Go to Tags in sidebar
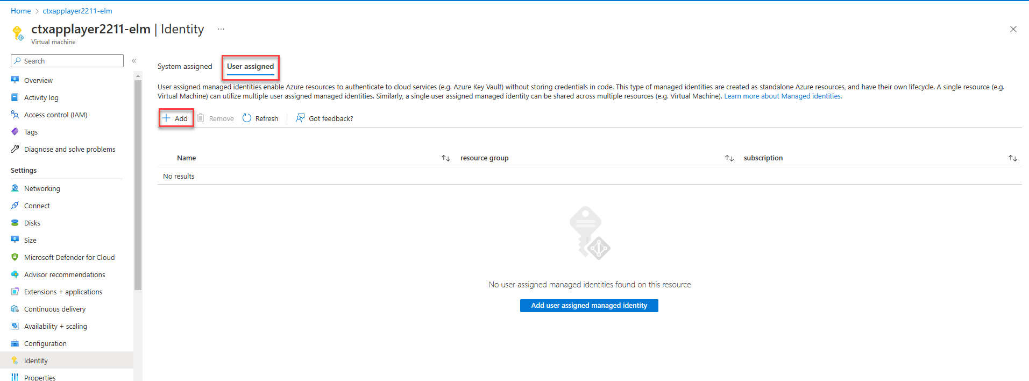This screenshot has width=1029, height=381. tap(31, 132)
